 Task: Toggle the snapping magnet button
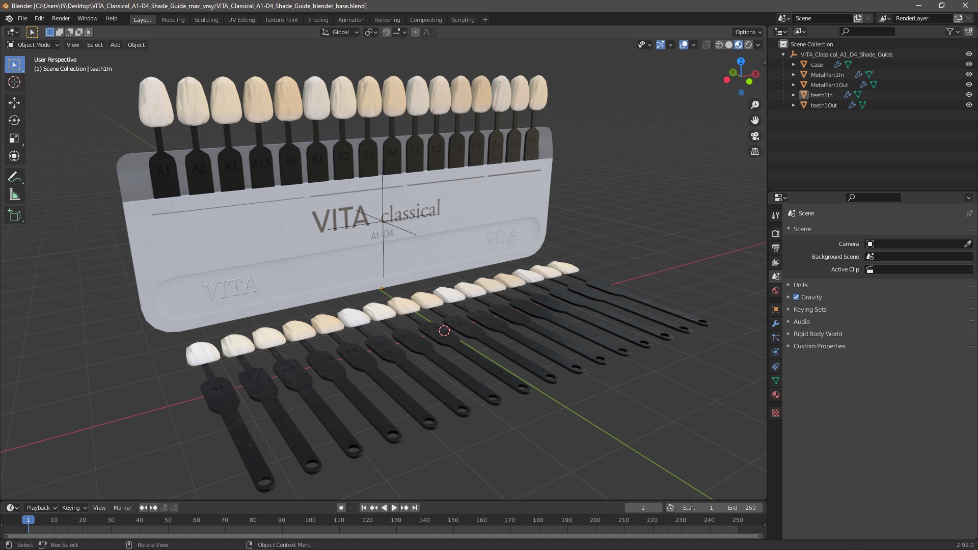(387, 32)
